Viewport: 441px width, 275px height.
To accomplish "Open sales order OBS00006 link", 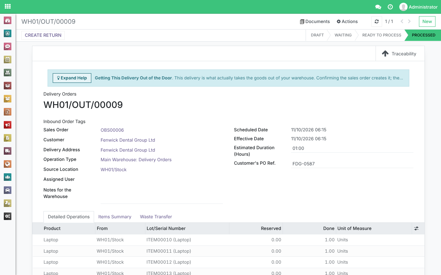I will click(x=112, y=130).
